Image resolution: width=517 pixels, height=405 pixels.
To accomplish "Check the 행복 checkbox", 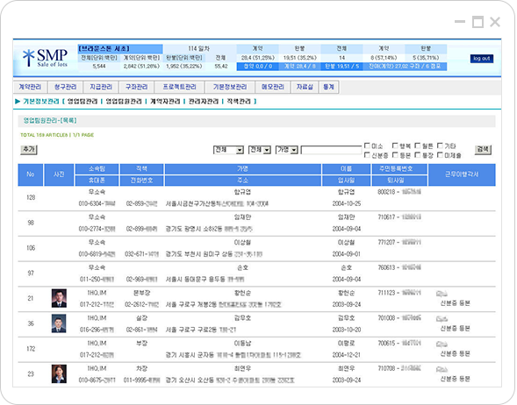I will coord(395,146).
